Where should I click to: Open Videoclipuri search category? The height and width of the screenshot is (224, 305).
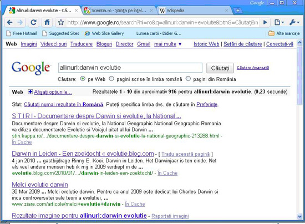(53, 44)
